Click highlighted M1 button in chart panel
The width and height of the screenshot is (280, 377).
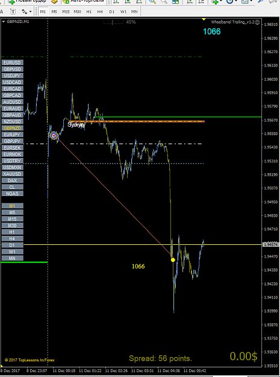pos(13,206)
